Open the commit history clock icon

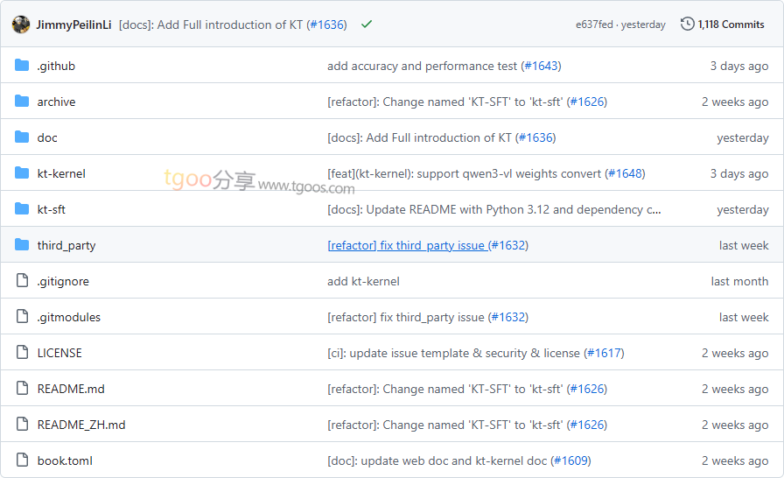pyautogui.click(x=688, y=25)
